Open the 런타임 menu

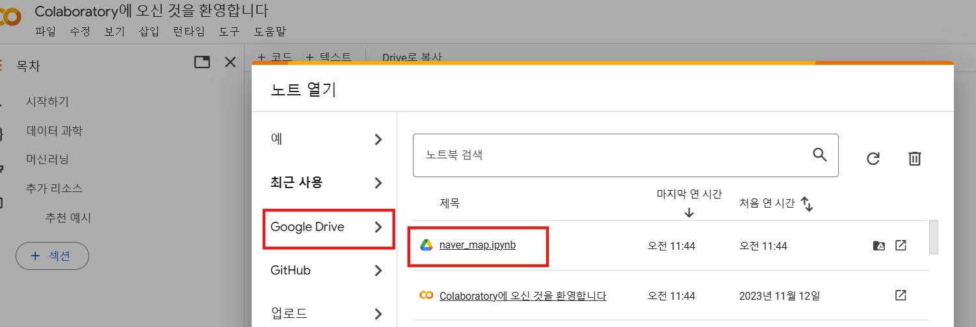point(189,31)
